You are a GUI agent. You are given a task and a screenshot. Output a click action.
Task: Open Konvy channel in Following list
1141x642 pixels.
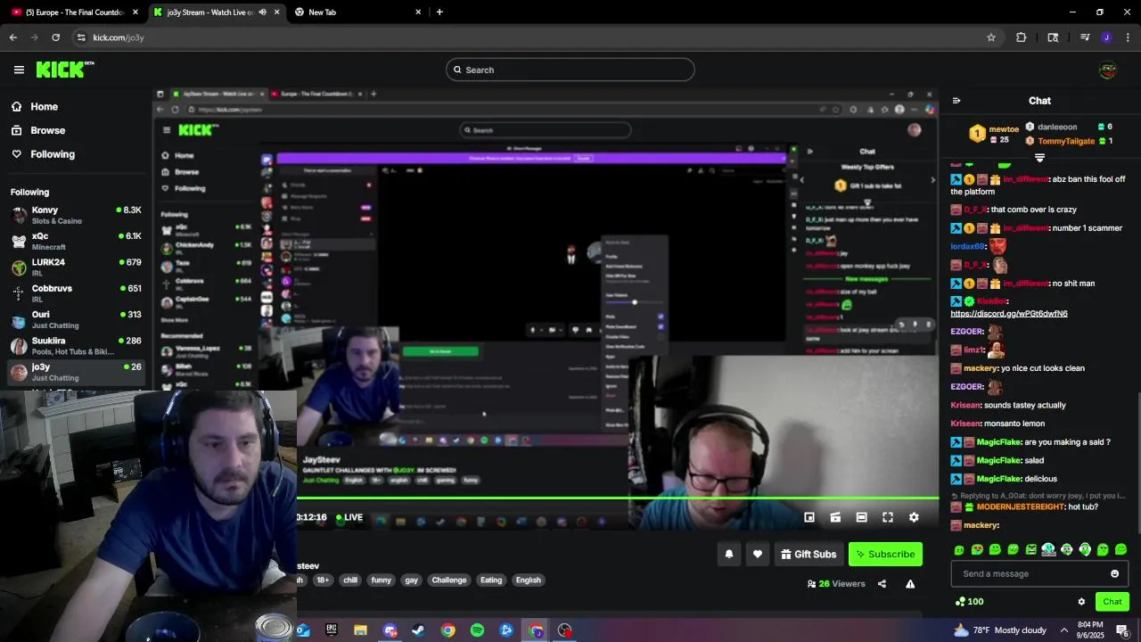(x=76, y=215)
